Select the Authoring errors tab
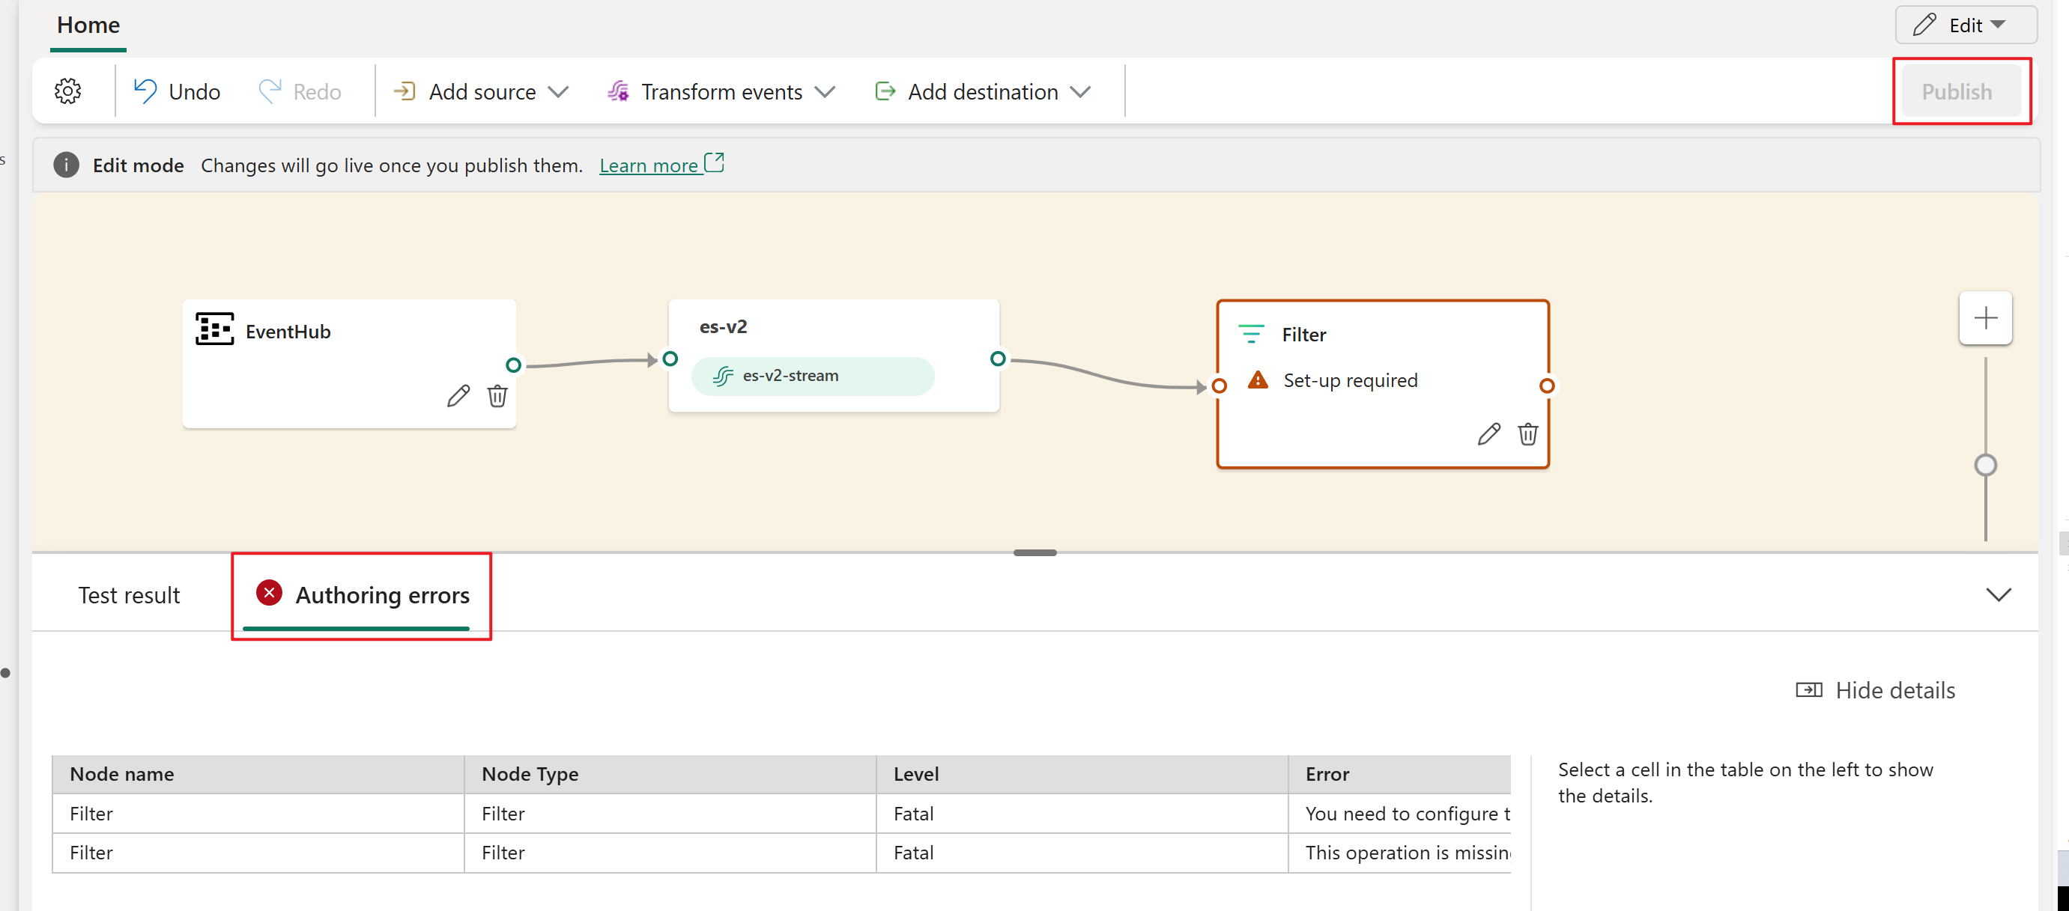The image size is (2069, 911). [x=363, y=594]
